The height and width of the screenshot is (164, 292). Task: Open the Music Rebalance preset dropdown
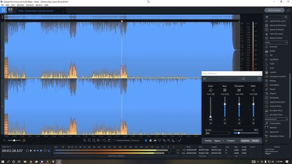pos(229,79)
